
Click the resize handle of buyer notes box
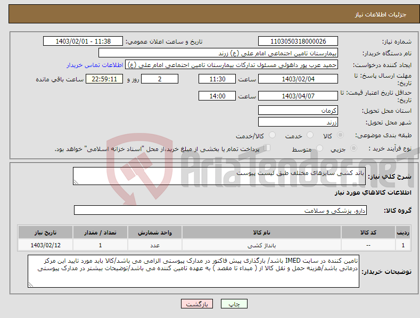(31, 284)
